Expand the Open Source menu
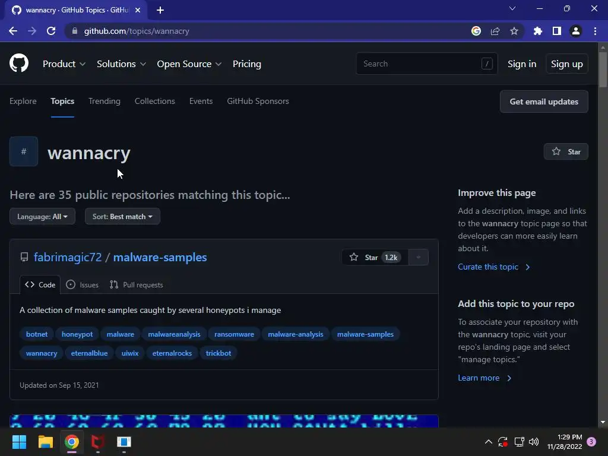608x456 pixels. (x=189, y=64)
